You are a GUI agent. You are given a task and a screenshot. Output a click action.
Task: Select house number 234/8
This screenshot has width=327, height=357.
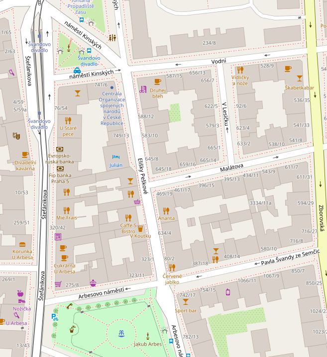coord(209,43)
